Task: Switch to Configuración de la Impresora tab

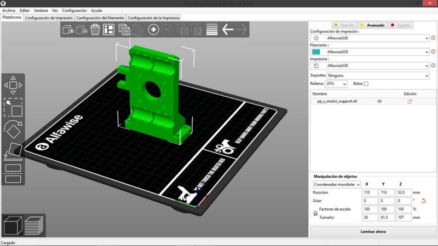Action: pos(153,18)
